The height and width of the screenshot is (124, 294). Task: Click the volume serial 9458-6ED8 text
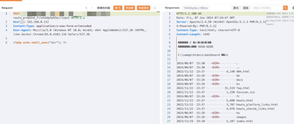coord(206,47)
